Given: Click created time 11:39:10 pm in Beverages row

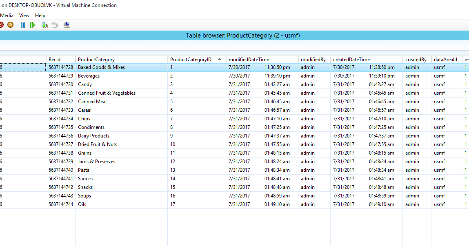Looking at the screenshot, I should 382,76.
